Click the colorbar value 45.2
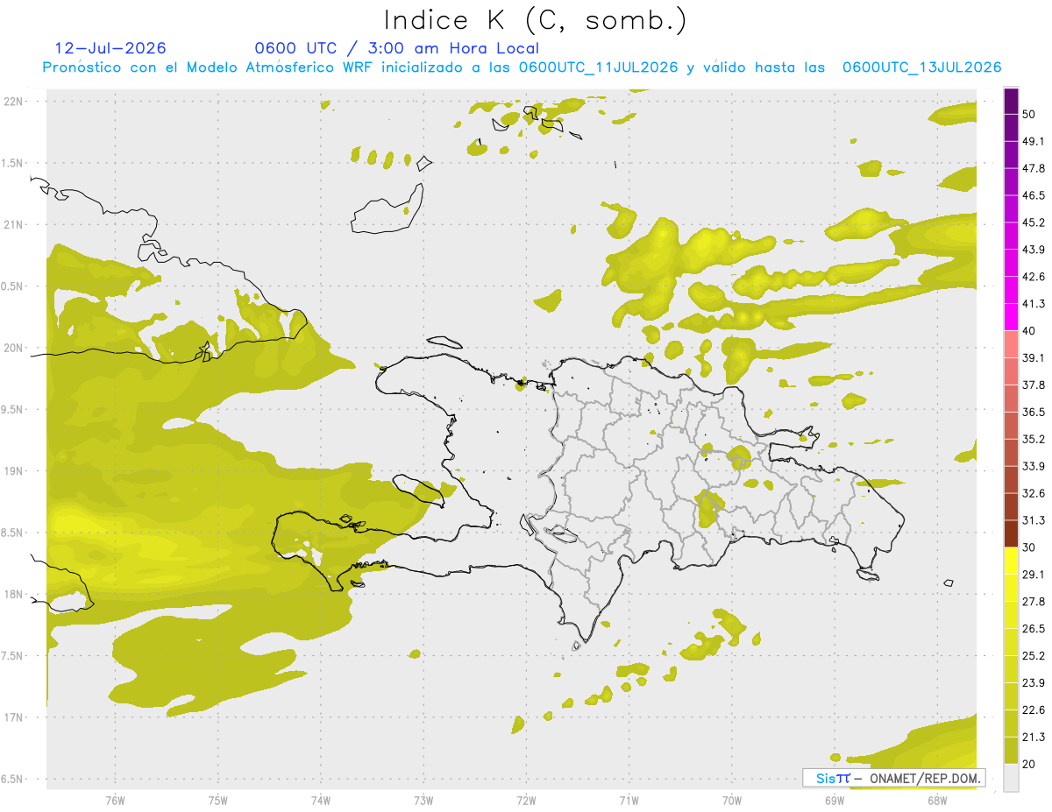Image resolution: width=1052 pixels, height=812 pixels. click(x=1034, y=222)
